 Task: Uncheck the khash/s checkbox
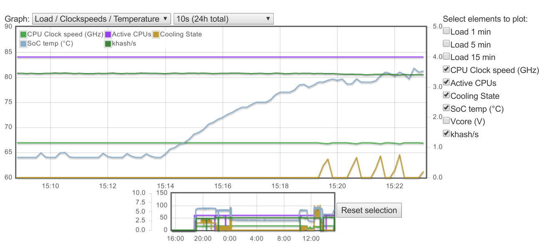[446, 133]
